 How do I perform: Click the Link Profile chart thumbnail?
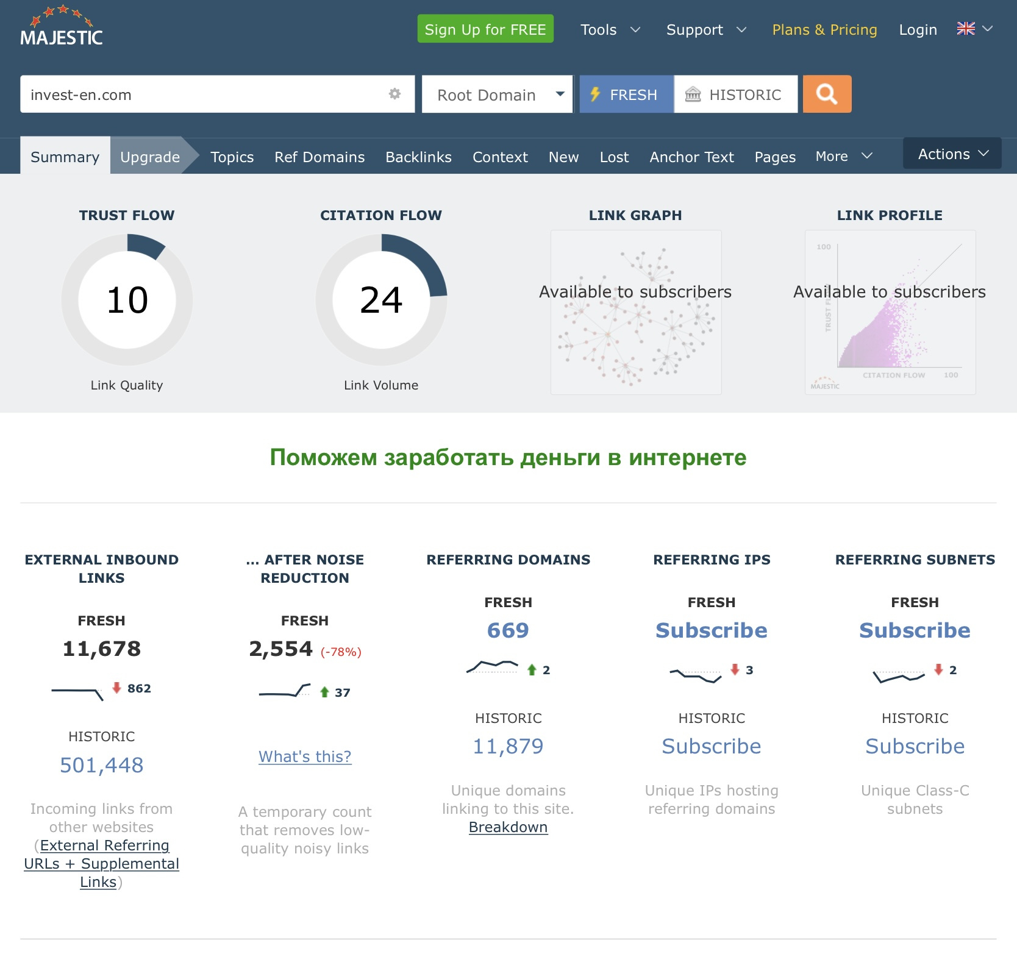[x=890, y=312]
